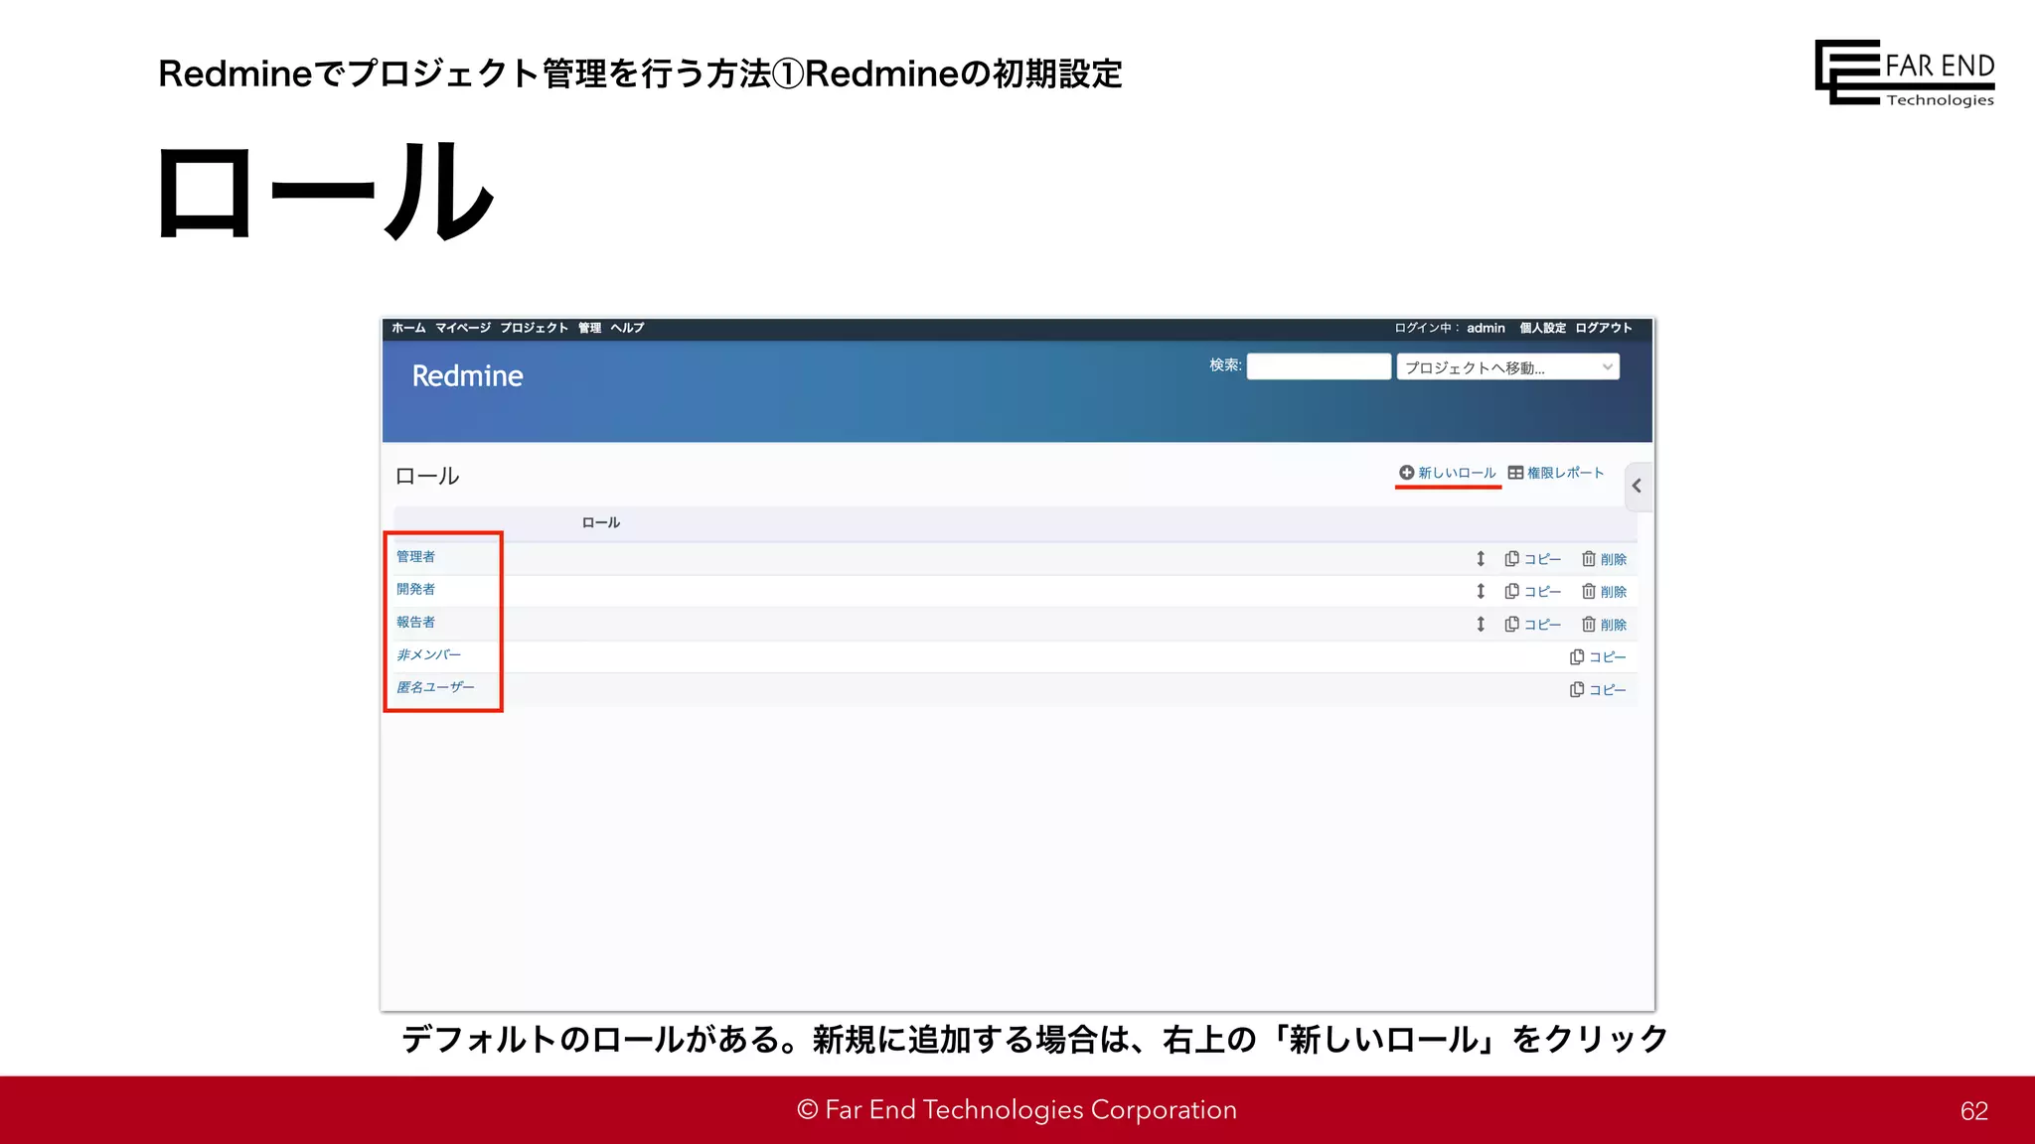
Task: Open the ホーム top menu item
Action: pyautogui.click(x=407, y=328)
